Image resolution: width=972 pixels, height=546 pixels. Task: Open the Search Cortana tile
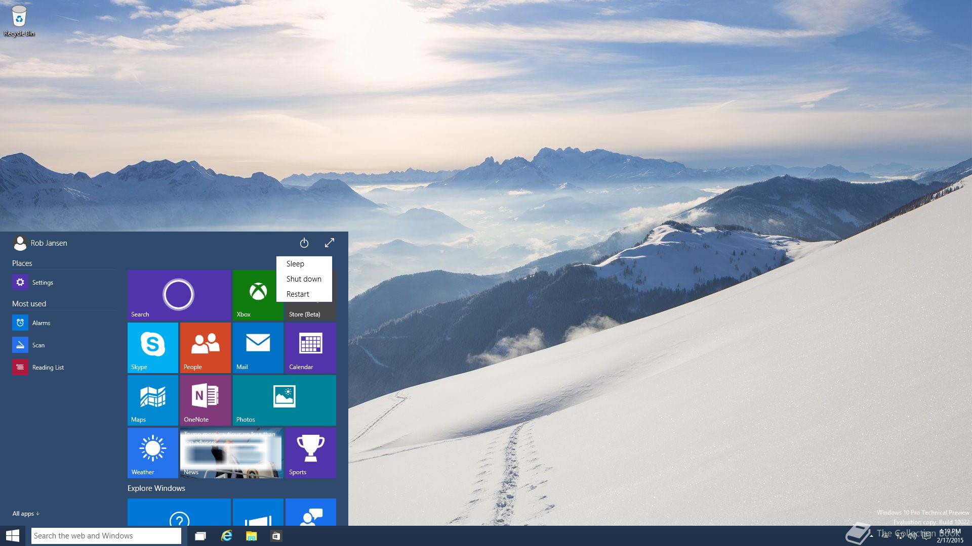179,295
